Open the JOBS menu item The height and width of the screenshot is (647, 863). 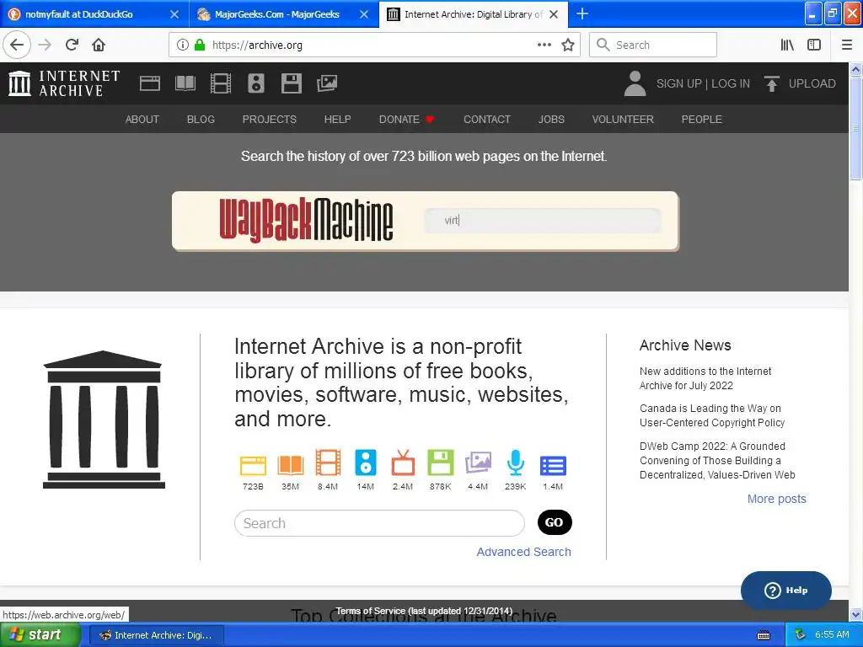click(551, 120)
